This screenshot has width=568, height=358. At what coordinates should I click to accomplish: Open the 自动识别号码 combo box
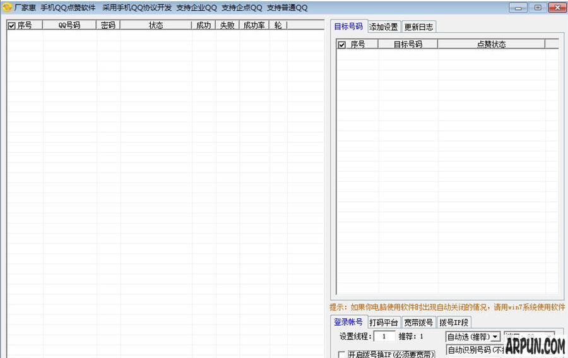coord(475,350)
